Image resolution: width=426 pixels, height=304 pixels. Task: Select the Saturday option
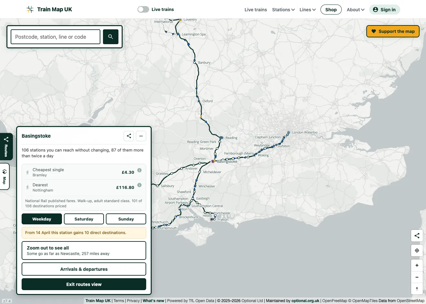click(x=84, y=219)
